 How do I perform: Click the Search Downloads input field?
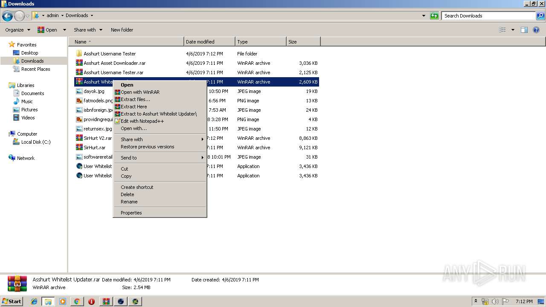coord(489,16)
